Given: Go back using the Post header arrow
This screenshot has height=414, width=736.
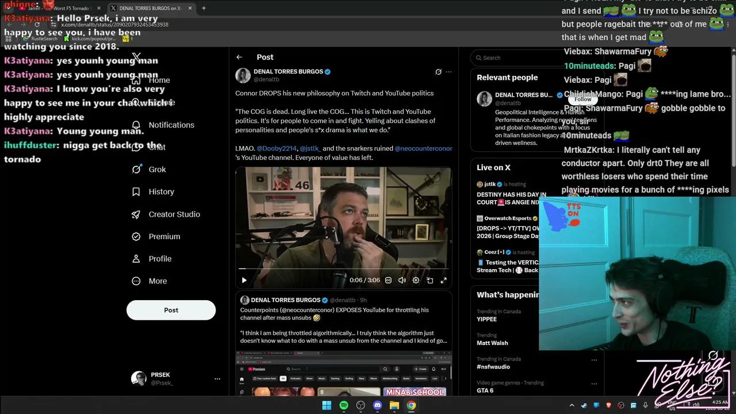Looking at the screenshot, I should 239,57.
